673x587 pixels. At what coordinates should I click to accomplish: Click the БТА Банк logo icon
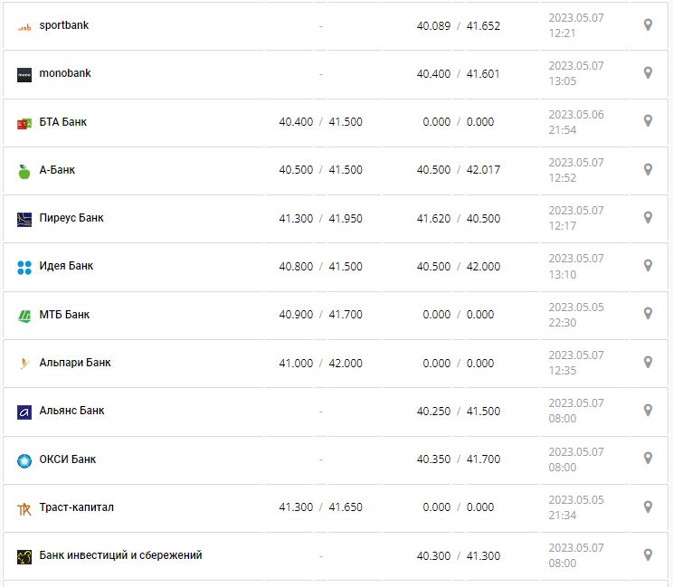[24, 123]
